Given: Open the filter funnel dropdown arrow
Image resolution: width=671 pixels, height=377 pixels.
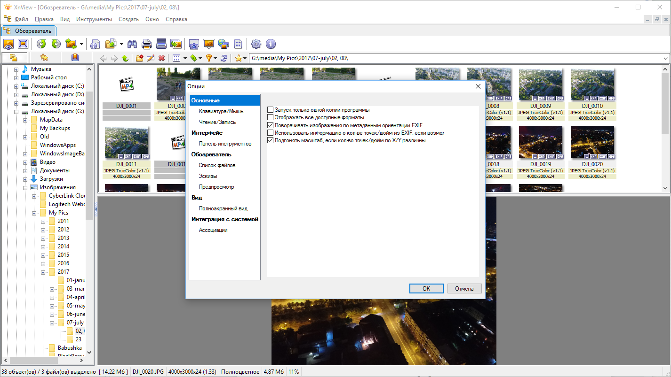Looking at the screenshot, I should (216, 58).
